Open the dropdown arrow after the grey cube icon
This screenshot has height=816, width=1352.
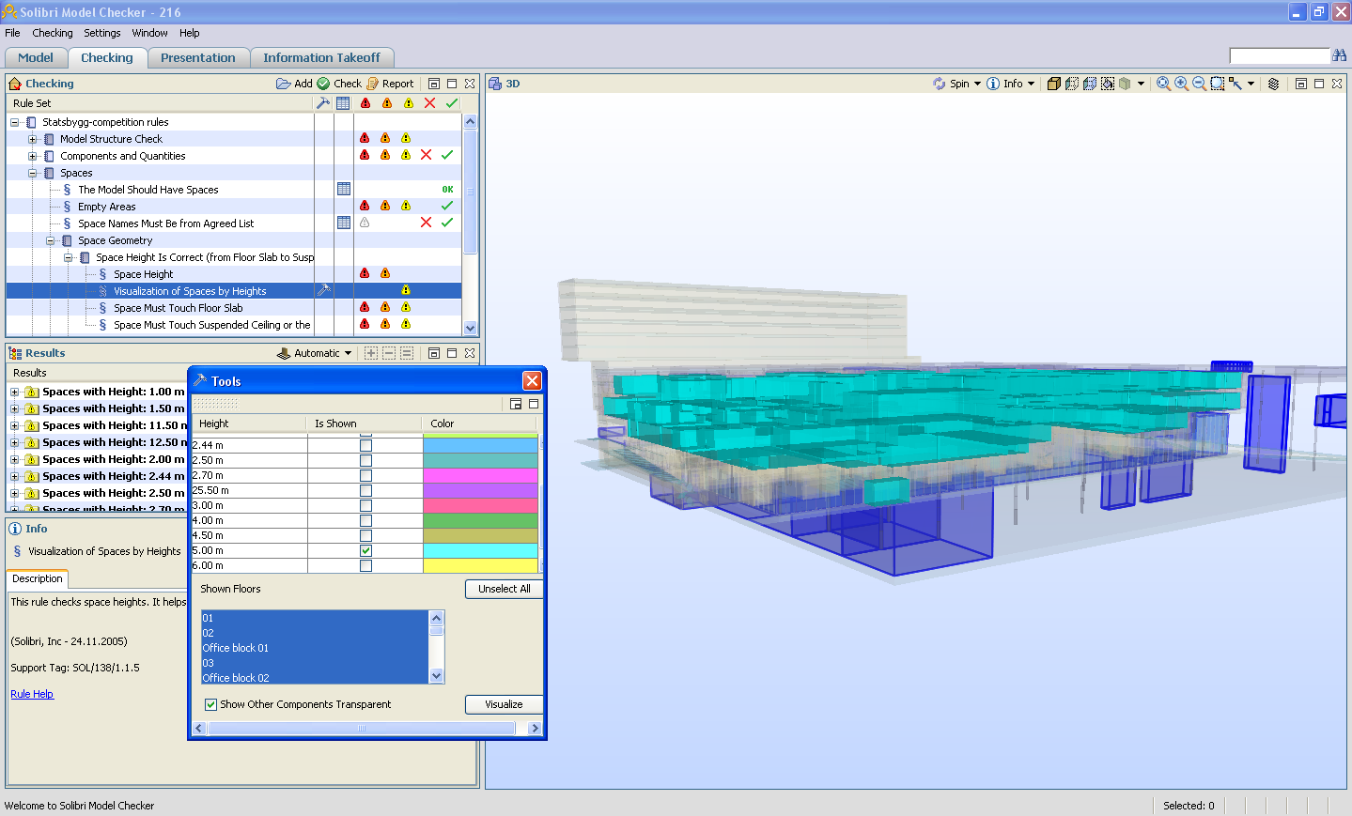(1141, 84)
